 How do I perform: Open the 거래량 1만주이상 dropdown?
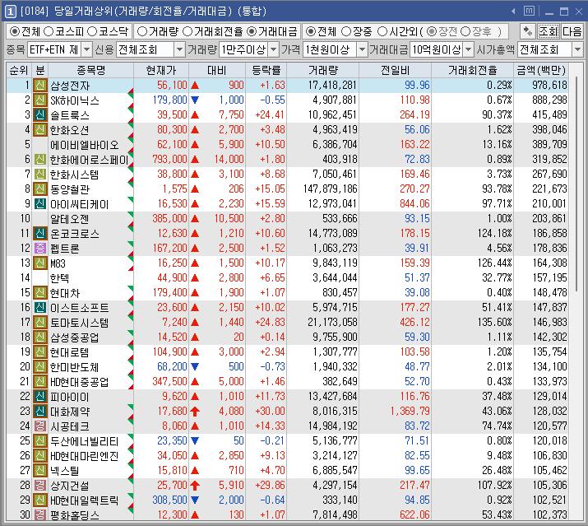pyautogui.click(x=274, y=49)
